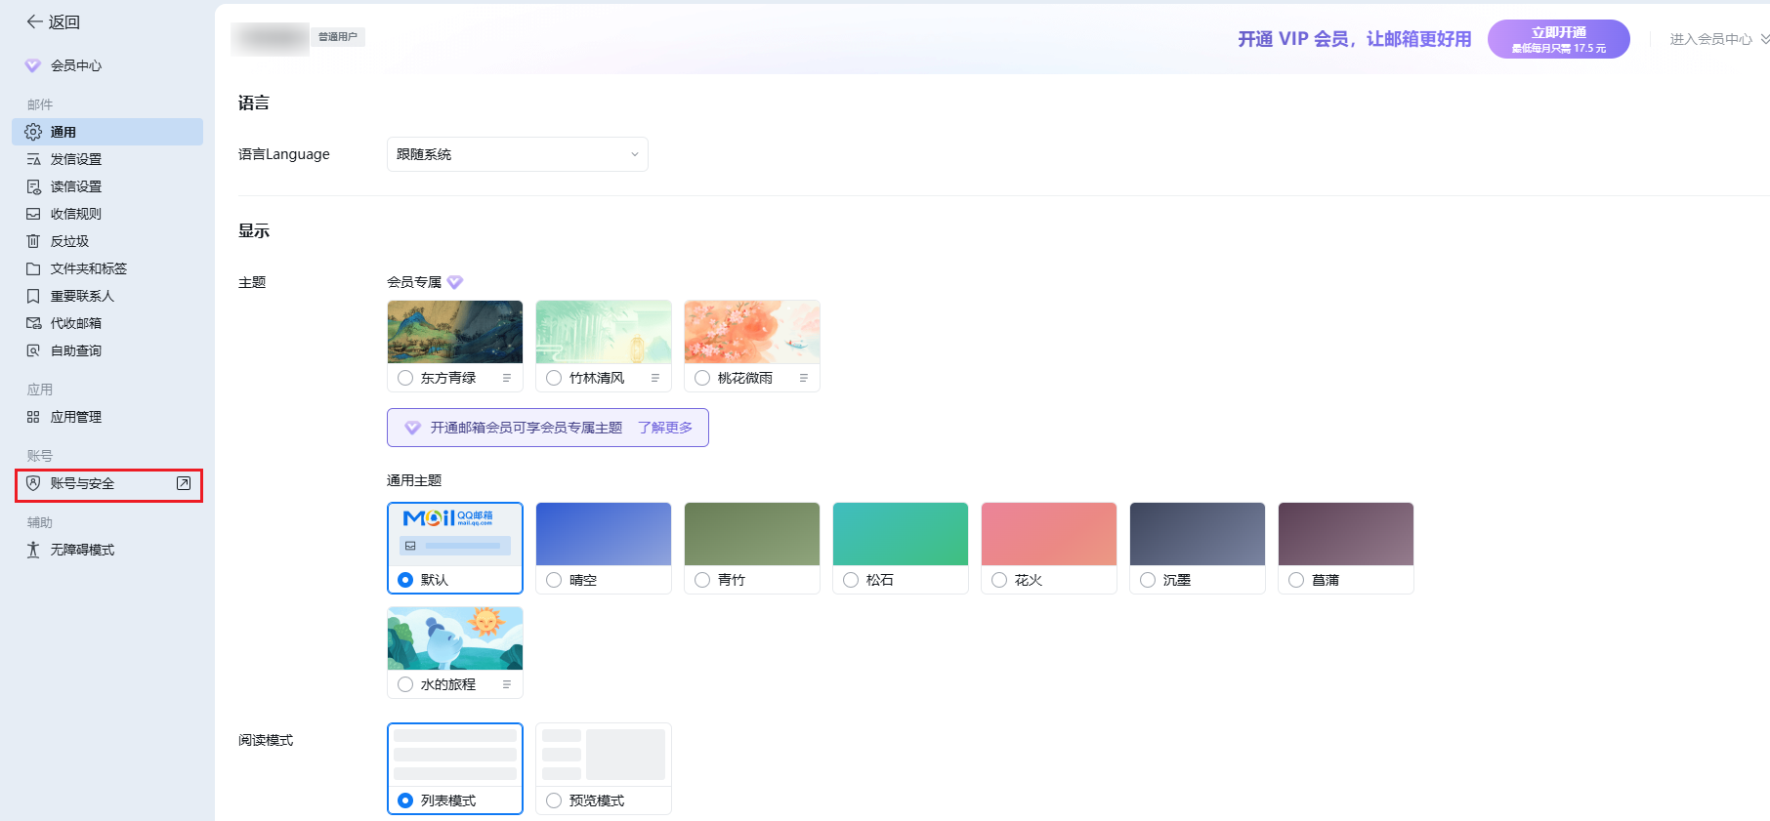This screenshot has width=1770, height=821.
Task: Select the 竹林清风 theme radio button
Action: click(x=554, y=378)
